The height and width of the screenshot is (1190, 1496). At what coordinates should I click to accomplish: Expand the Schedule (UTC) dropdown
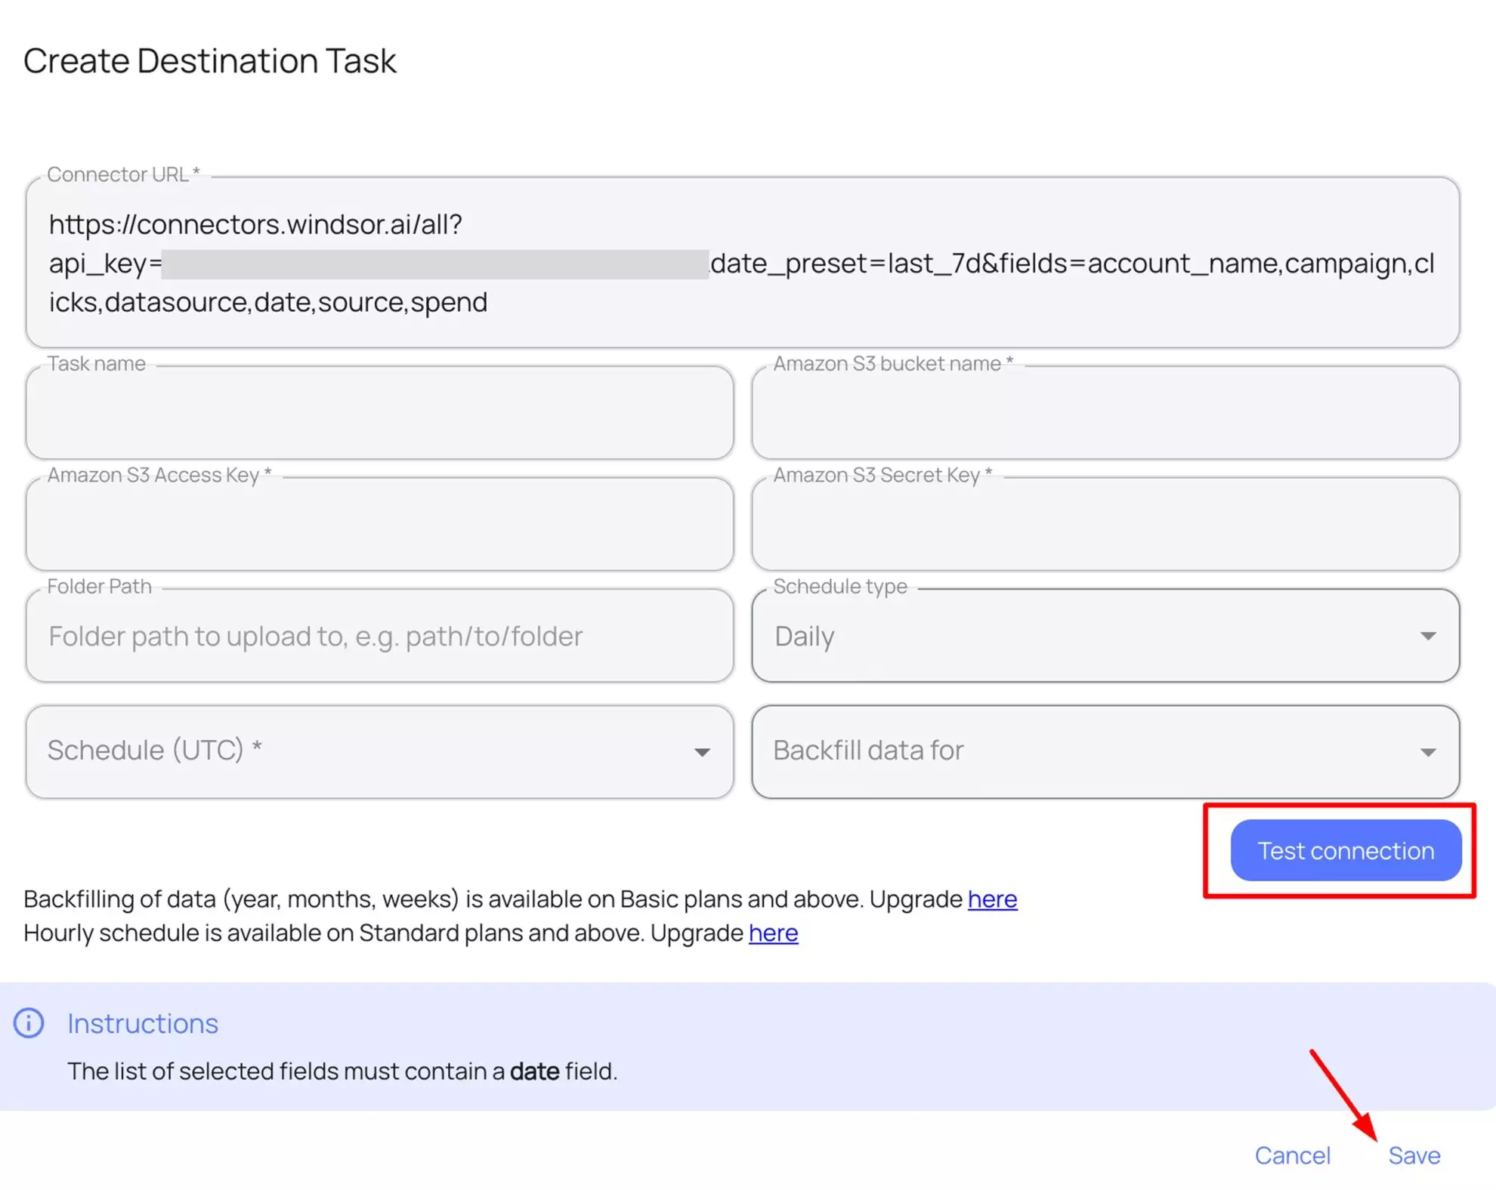click(379, 751)
